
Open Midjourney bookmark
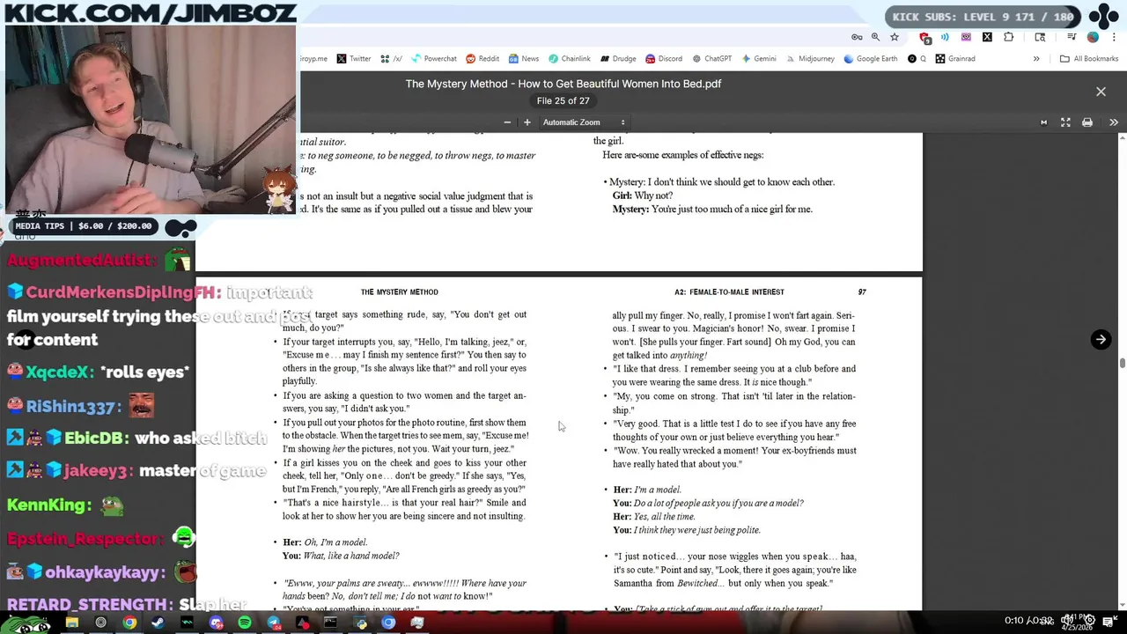(x=810, y=59)
